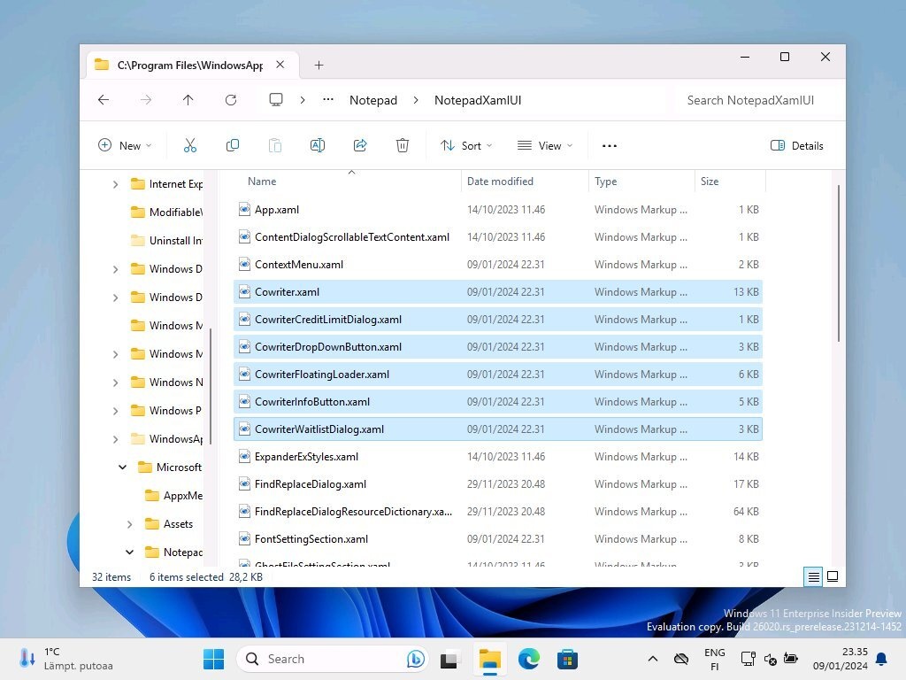Open the Sort dropdown menu
Viewport: 906px width, 680px height.
click(x=466, y=145)
